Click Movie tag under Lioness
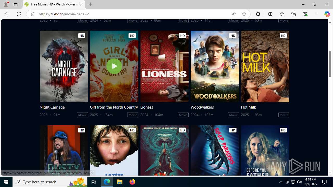 [183, 115]
